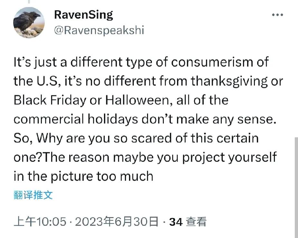Click the 2023年6月30日 date
The width and height of the screenshot is (298, 238).
point(117,222)
